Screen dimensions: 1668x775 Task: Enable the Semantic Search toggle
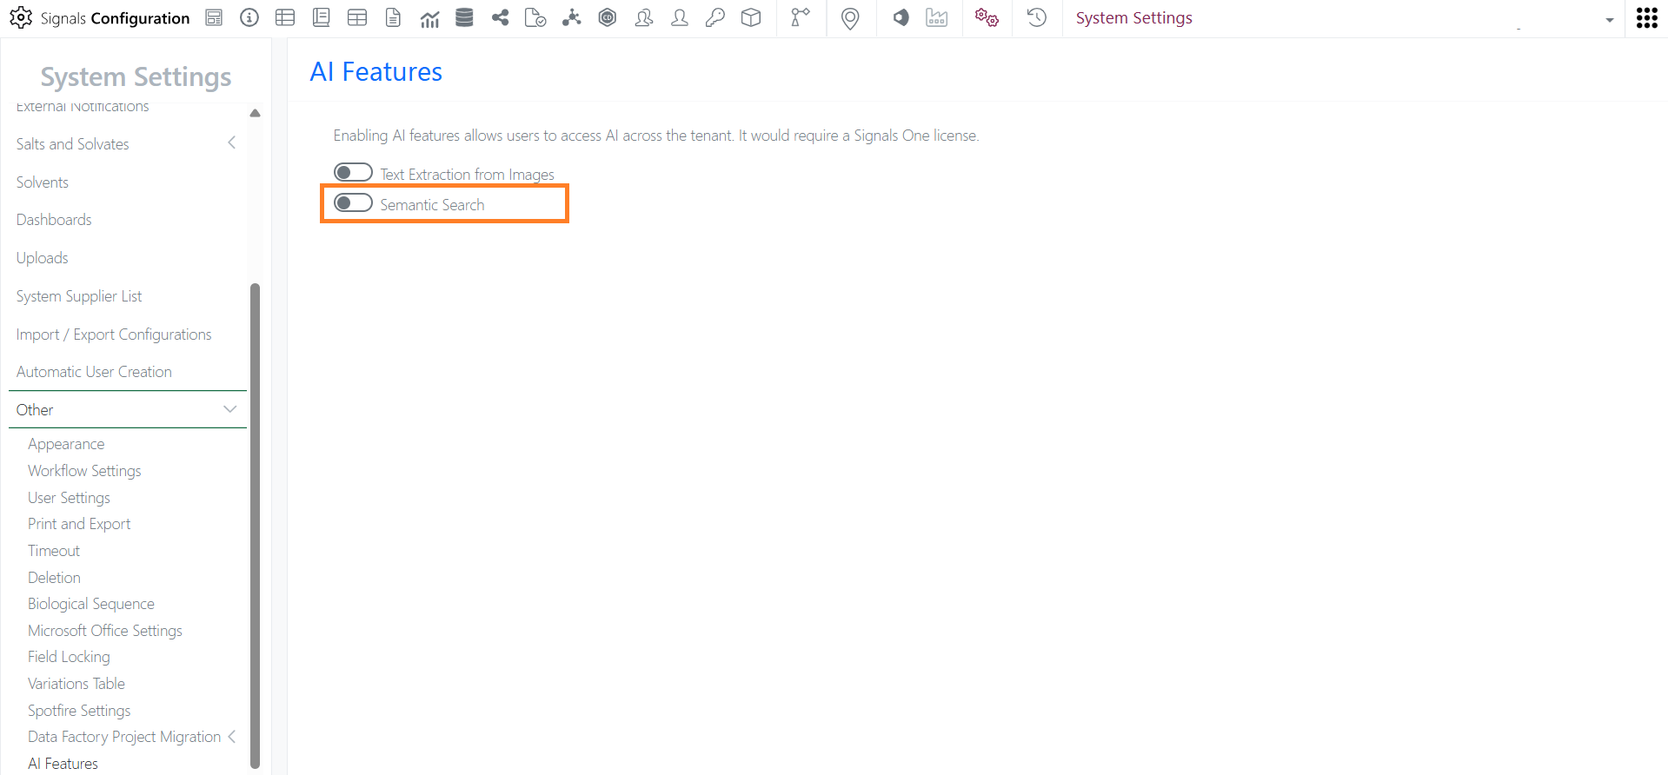353,202
